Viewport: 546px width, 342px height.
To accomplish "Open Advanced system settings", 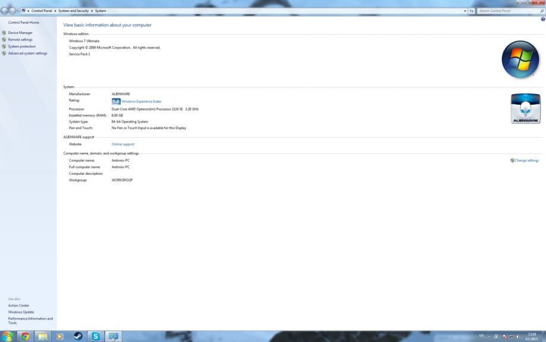I will (x=27, y=54).
